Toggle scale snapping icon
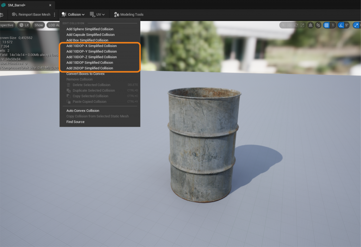Viewport: 361px width, 247px height. click(x=356, y=25)
